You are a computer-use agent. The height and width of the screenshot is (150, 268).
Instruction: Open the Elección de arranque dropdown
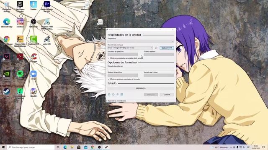tap(130, 48)
